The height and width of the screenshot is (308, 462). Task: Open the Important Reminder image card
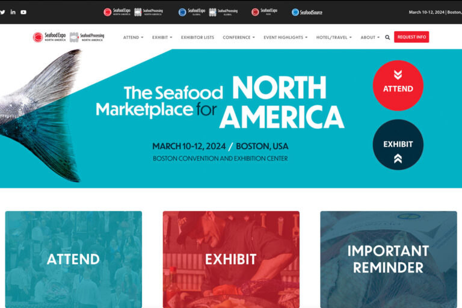pyautogui.click(x=389, y=259)
